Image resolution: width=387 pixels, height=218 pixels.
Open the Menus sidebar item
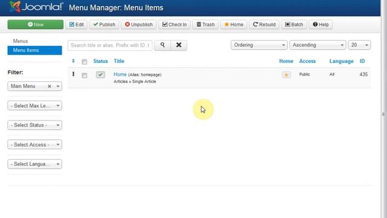21,41
